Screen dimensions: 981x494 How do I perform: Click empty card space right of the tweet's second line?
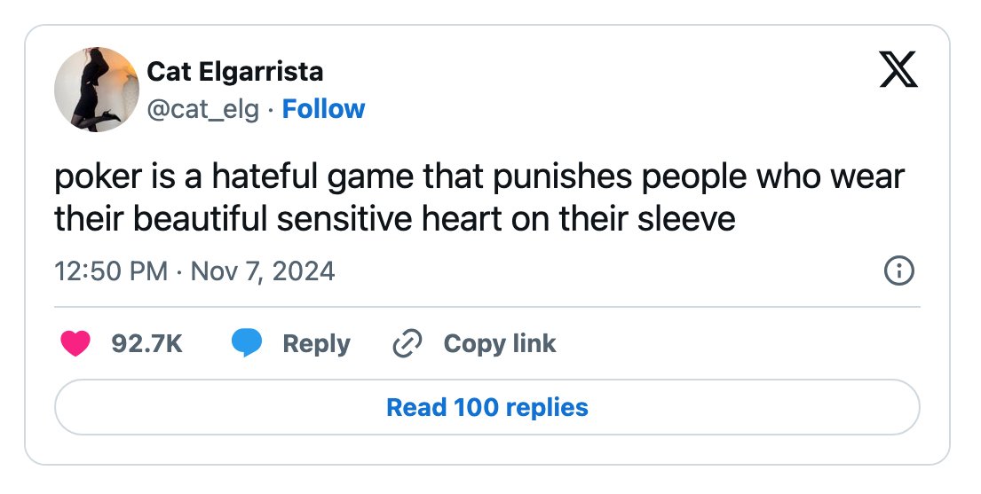826,219
